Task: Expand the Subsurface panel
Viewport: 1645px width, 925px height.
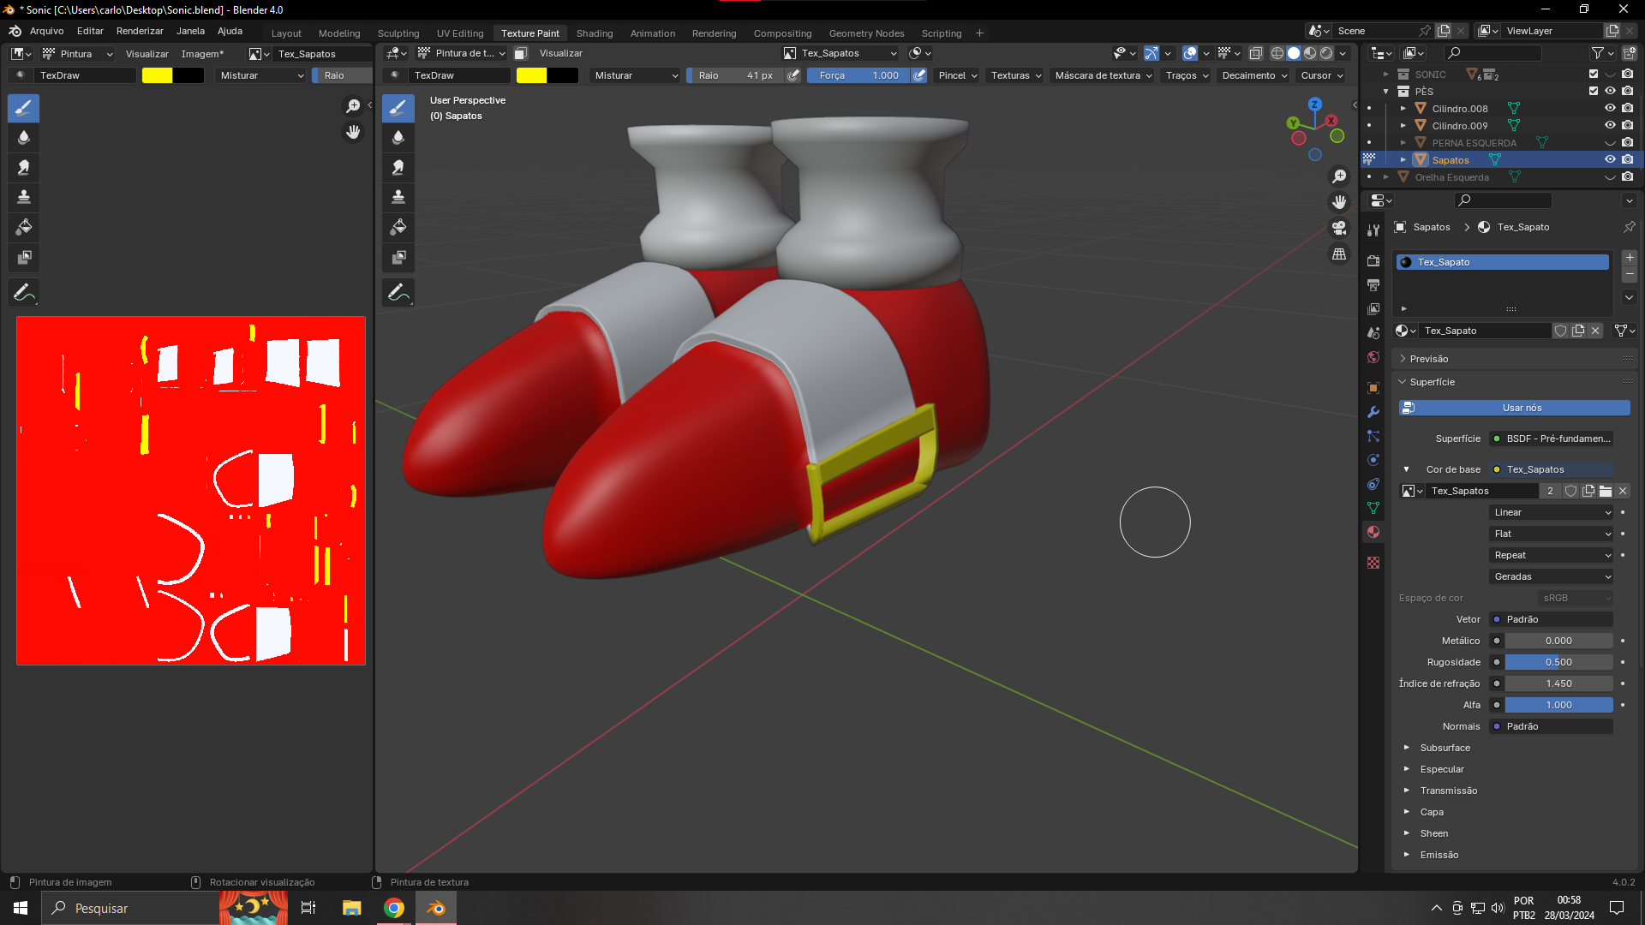Action: (x=1445, y=748)
